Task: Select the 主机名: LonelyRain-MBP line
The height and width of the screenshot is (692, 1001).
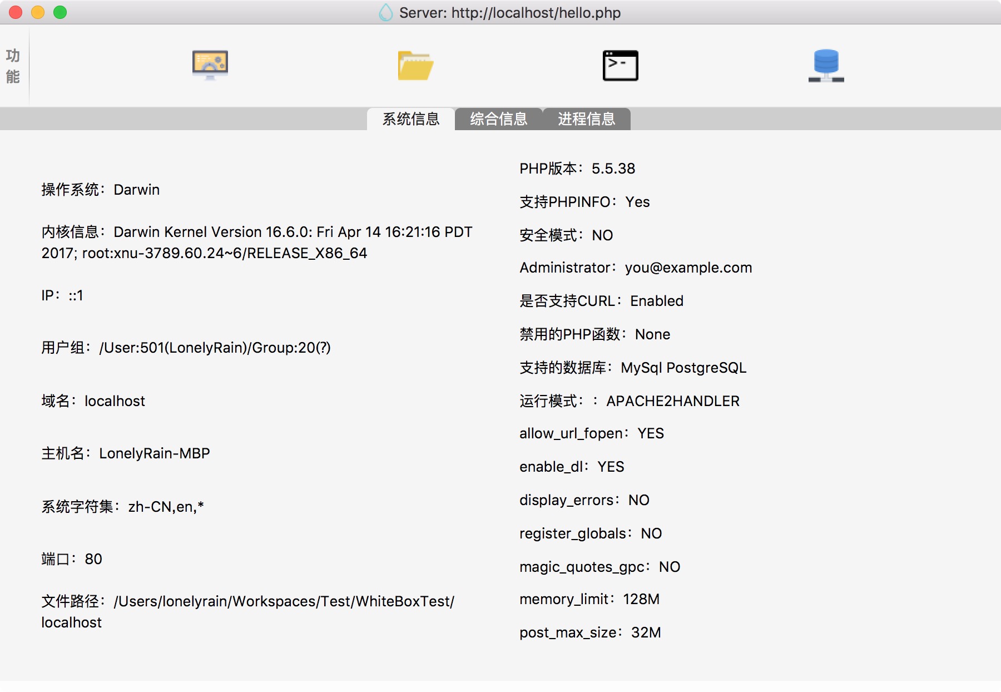Action: coord(126,453)
